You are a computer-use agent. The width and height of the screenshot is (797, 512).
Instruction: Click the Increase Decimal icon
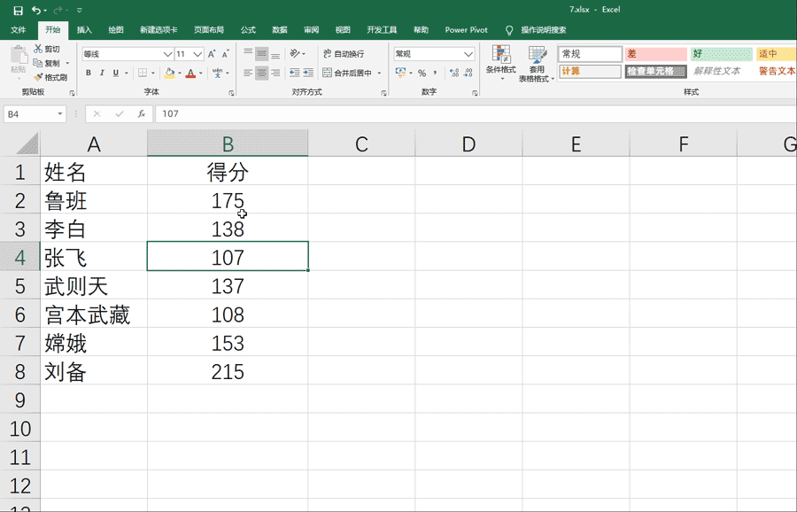pyautogui.click(x=454, y=73)
